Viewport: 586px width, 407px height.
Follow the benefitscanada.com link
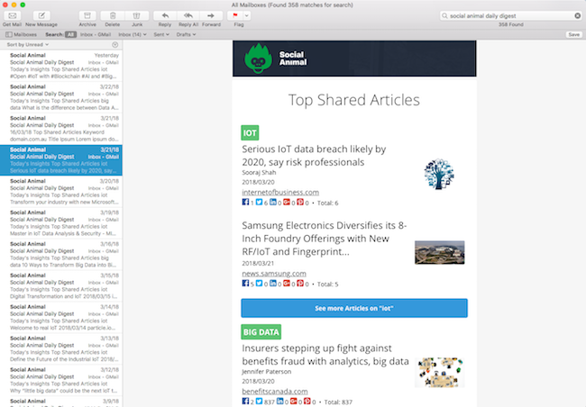click(x=275, y=392)
